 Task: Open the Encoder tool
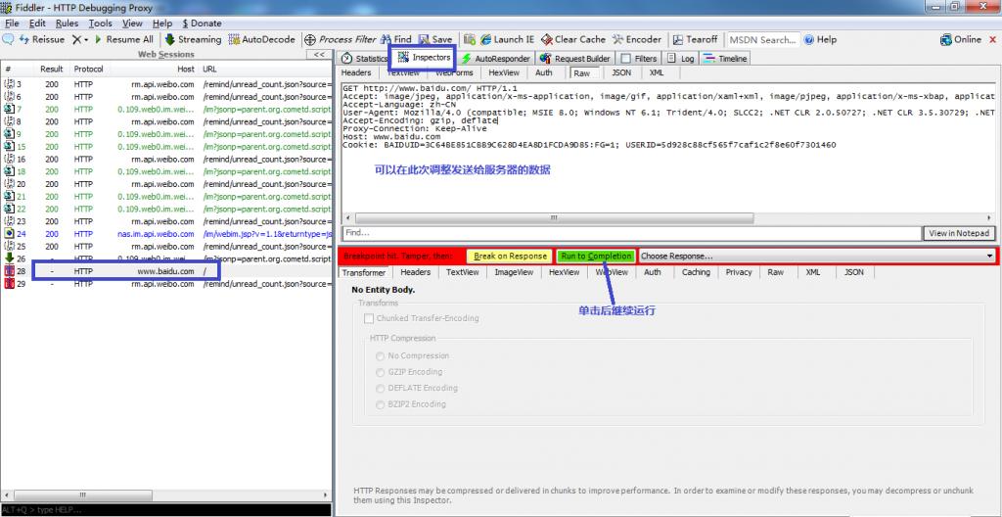click(x=636, y=40)
